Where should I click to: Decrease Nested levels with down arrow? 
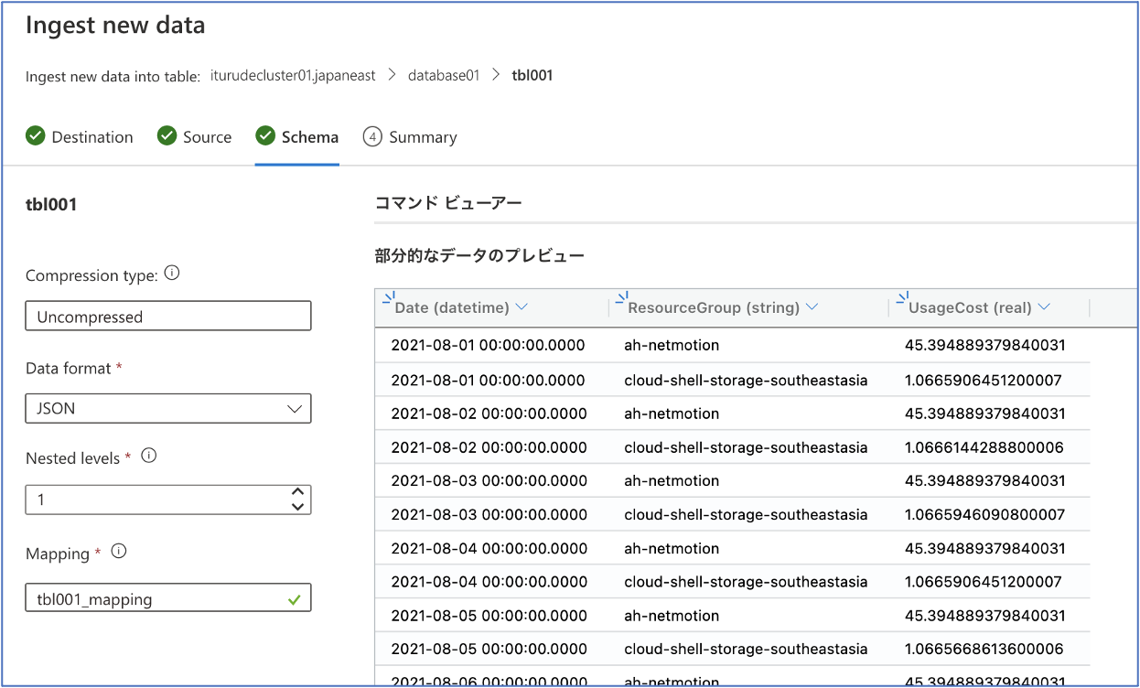(x=296, y=506)
